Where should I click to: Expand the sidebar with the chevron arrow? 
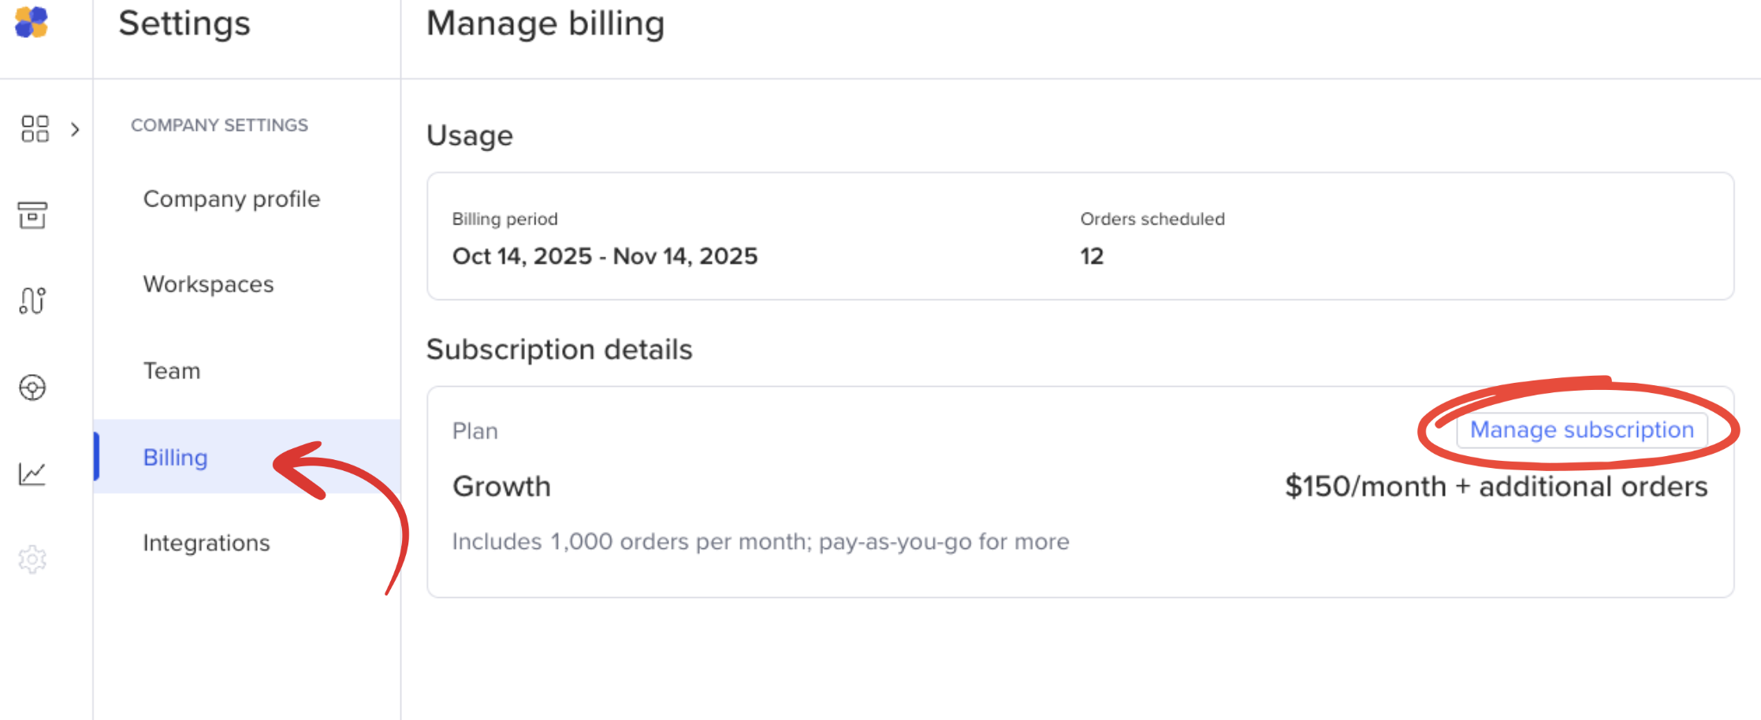point(75,129)
